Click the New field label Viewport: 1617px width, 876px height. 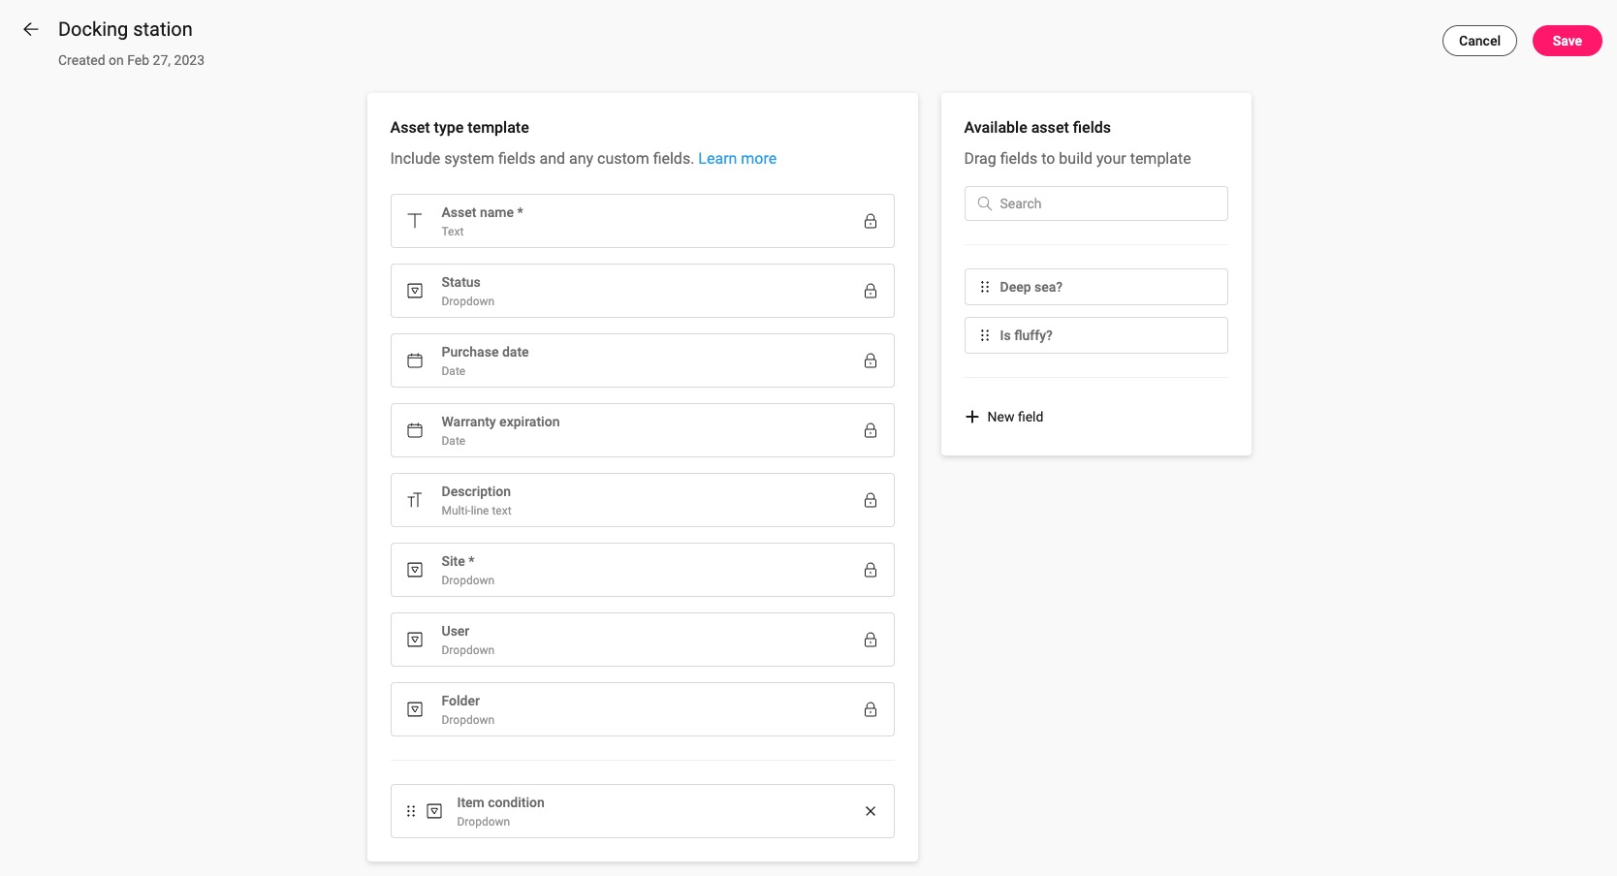[1015, 417]
